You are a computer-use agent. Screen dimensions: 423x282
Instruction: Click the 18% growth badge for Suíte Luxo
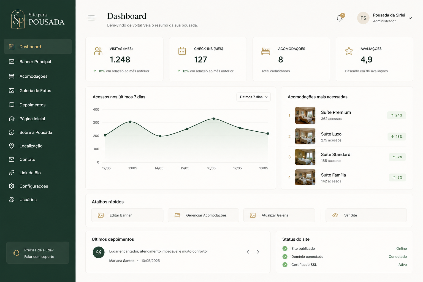tap(397, 137)
